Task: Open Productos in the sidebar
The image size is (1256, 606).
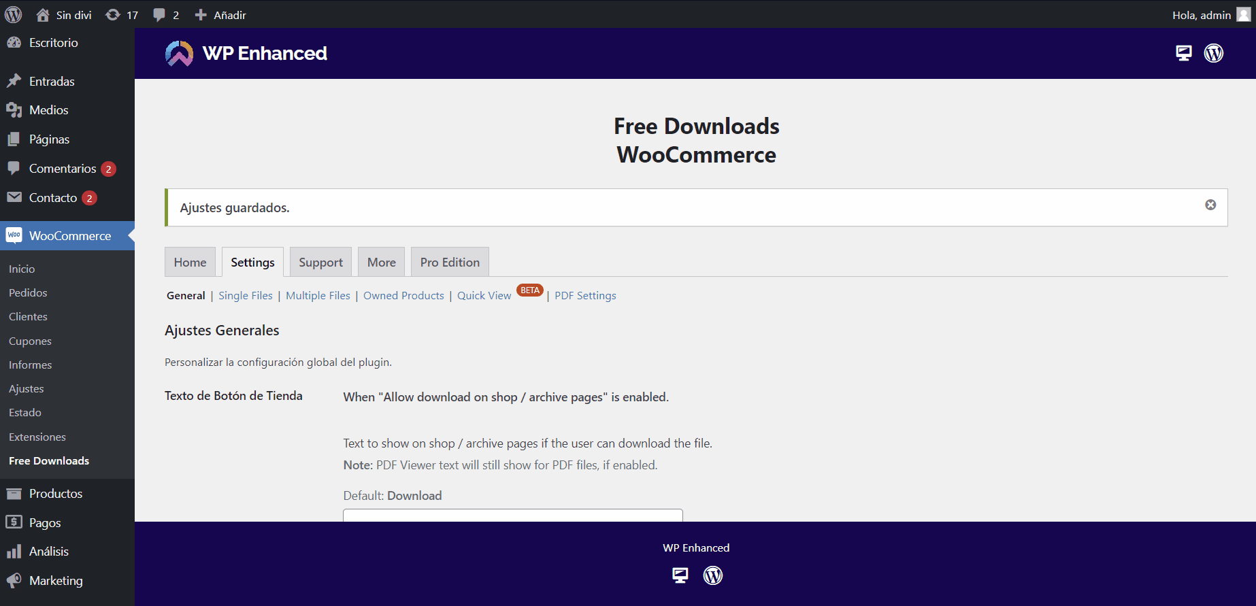Action: tap(56, 494)
